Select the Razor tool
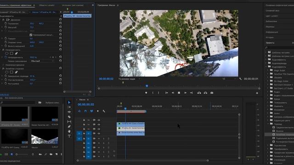This screenshot has height=165, width=294. click(69, 117)
